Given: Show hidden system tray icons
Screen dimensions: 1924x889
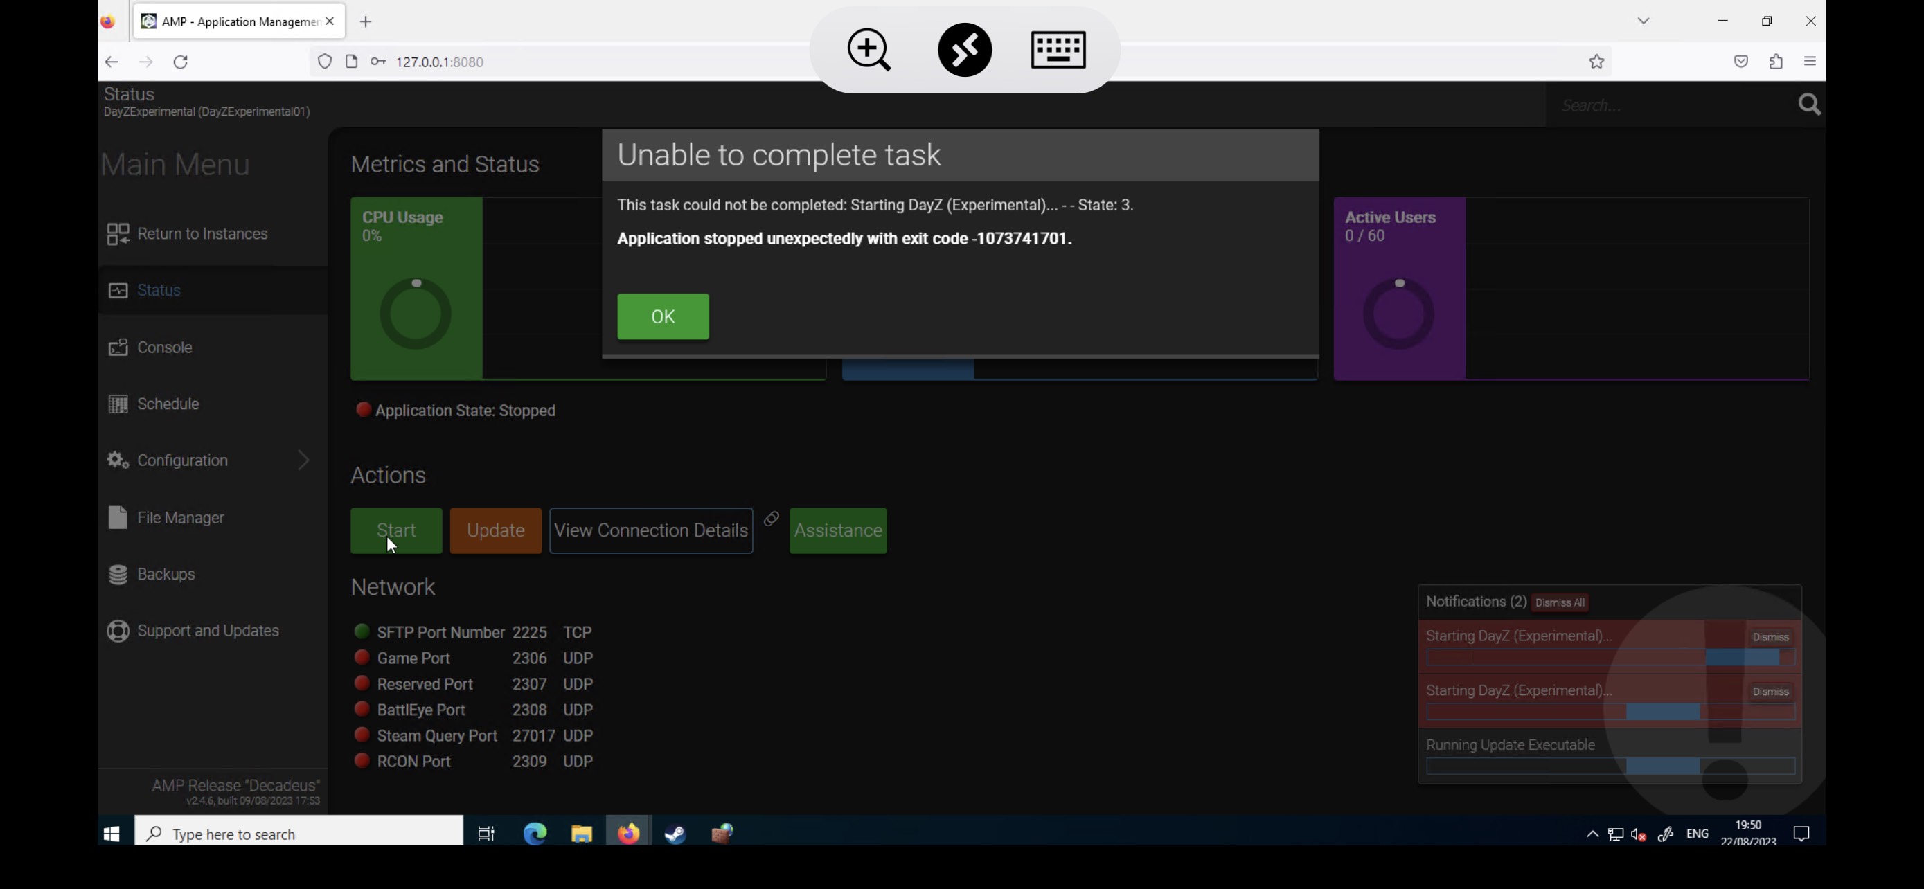Looking at the screenshot, I should (1592, 834).
